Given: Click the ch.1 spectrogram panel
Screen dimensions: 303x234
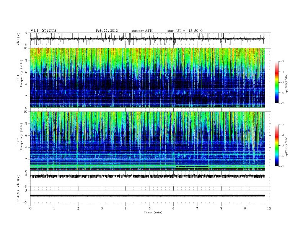Looking at the screenshot, I should coord(147,78).
